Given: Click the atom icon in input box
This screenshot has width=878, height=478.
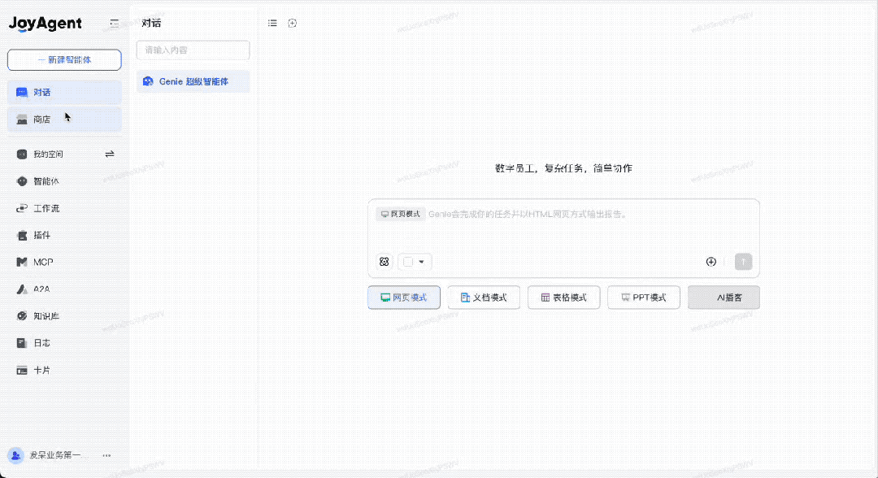Looking at the screenshot, I should [x=384, y=262].
